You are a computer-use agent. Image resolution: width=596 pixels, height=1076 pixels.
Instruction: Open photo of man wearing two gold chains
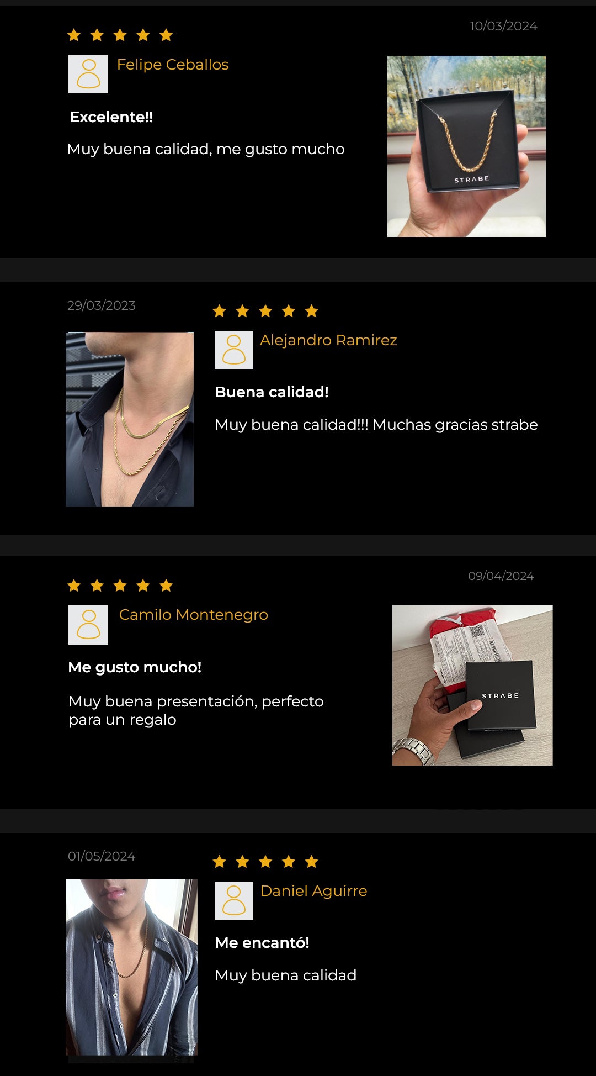130,419
